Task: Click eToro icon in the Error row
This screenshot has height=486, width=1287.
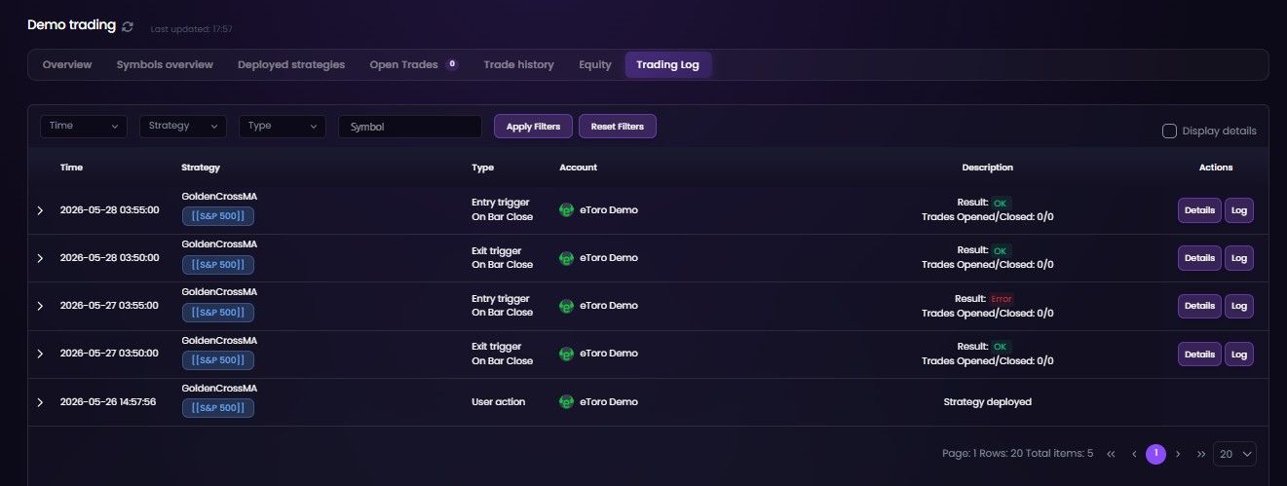Action: 566,306
